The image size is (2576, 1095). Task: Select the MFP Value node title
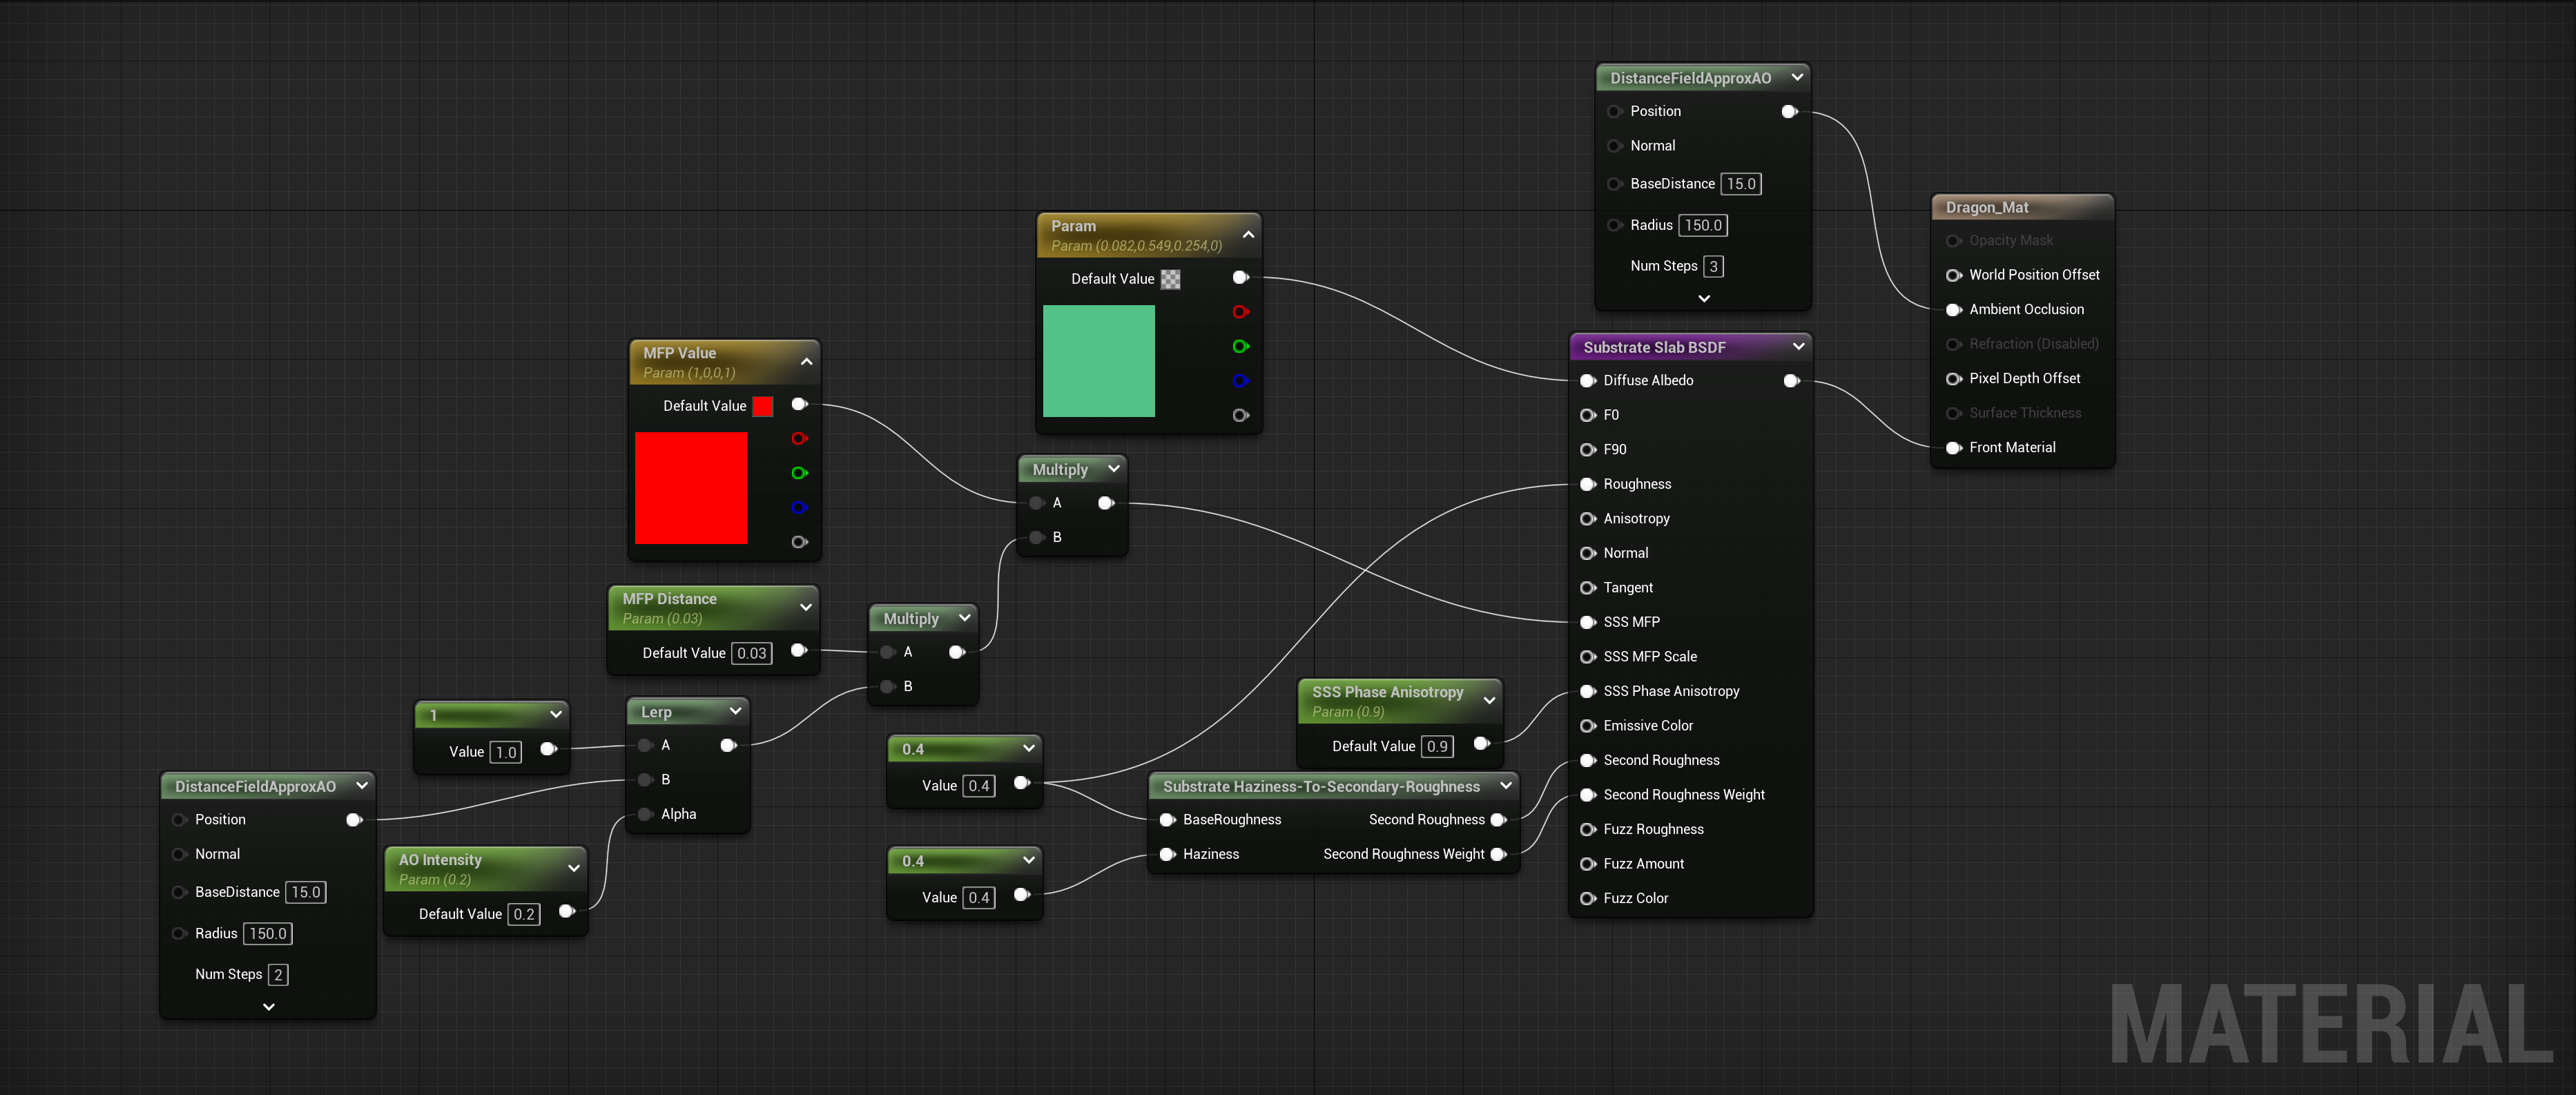pos(679,353)
